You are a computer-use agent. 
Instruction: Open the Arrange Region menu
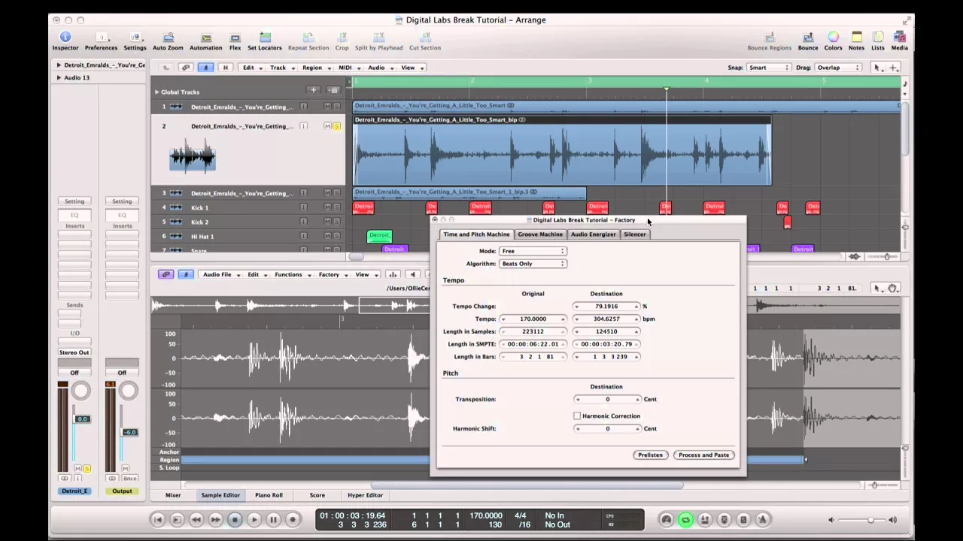click(314, 68)
